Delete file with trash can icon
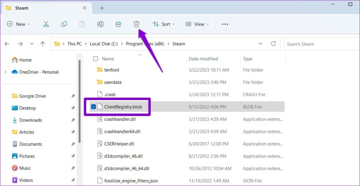Image resolution: width=360 pixels, height=186 pixels. coord(137,24)
